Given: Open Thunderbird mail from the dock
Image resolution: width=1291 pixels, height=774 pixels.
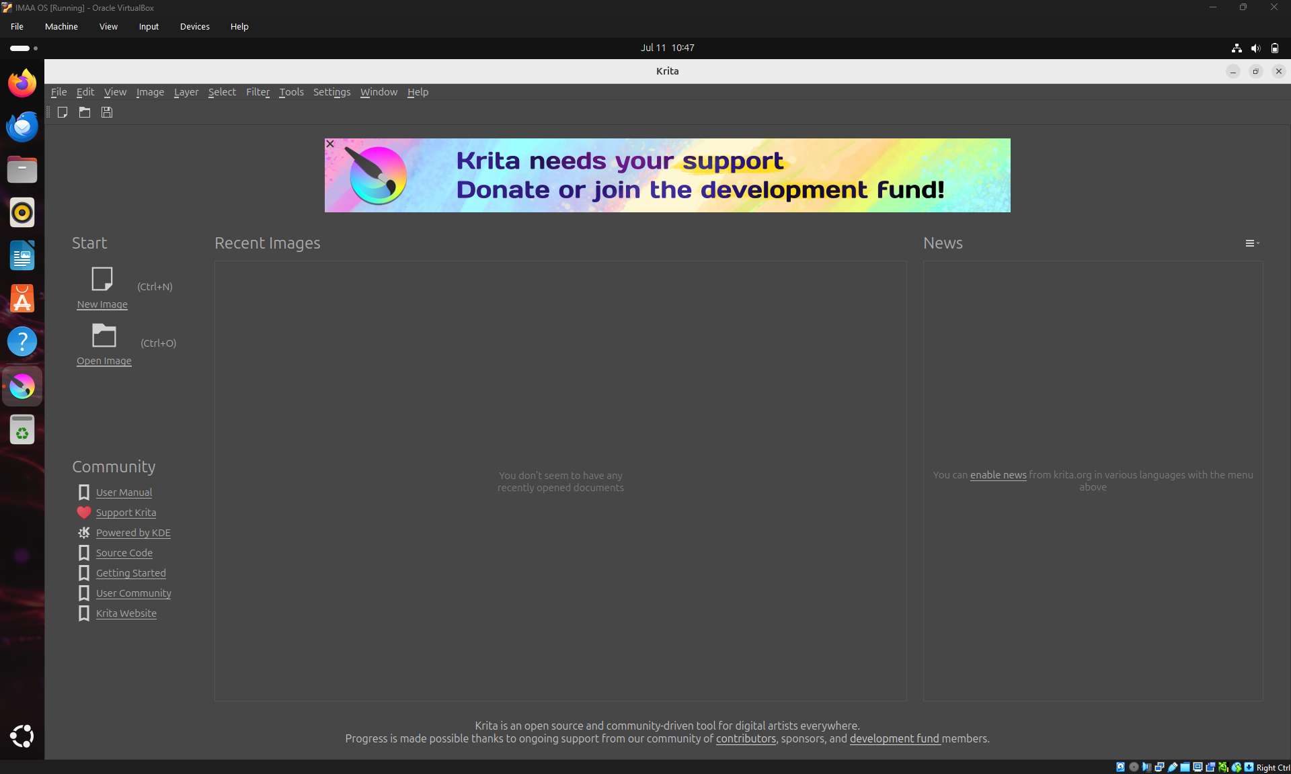Looking at the screenshot, I should (22, 126).
